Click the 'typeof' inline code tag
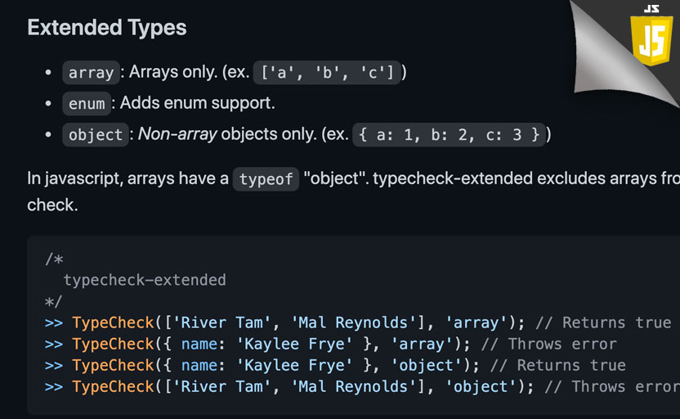The image size is (680, 419). coord(266,179)
